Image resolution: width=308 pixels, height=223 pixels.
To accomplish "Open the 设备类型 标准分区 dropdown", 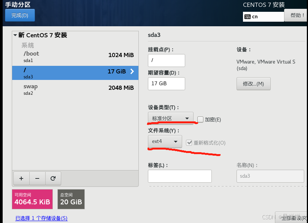I will click(170, 118).
